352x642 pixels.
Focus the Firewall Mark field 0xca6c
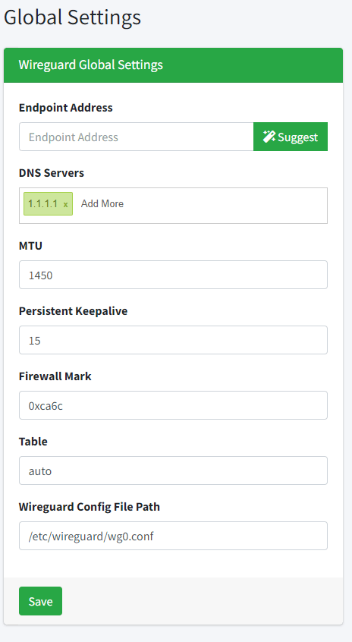[173, 405]
